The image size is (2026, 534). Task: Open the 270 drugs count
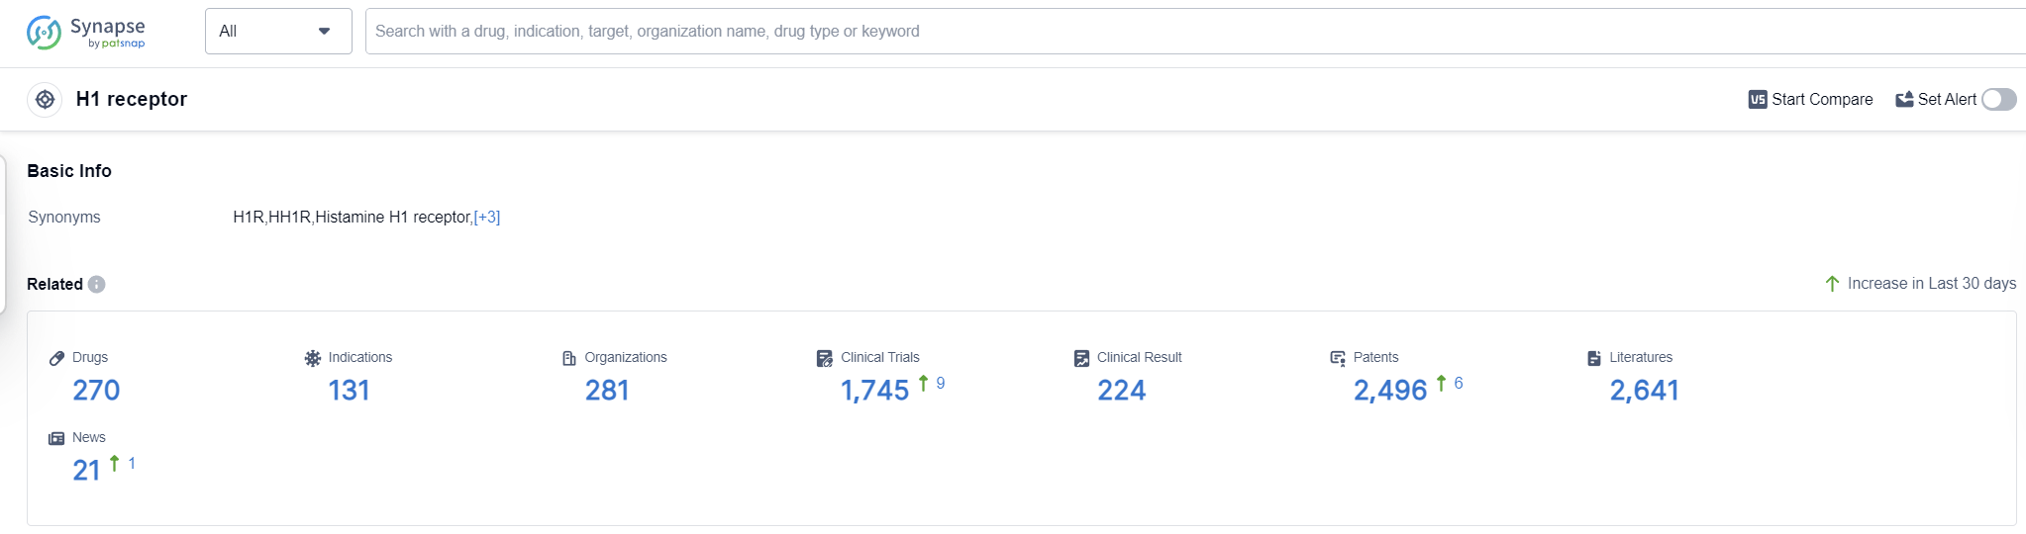96,391
